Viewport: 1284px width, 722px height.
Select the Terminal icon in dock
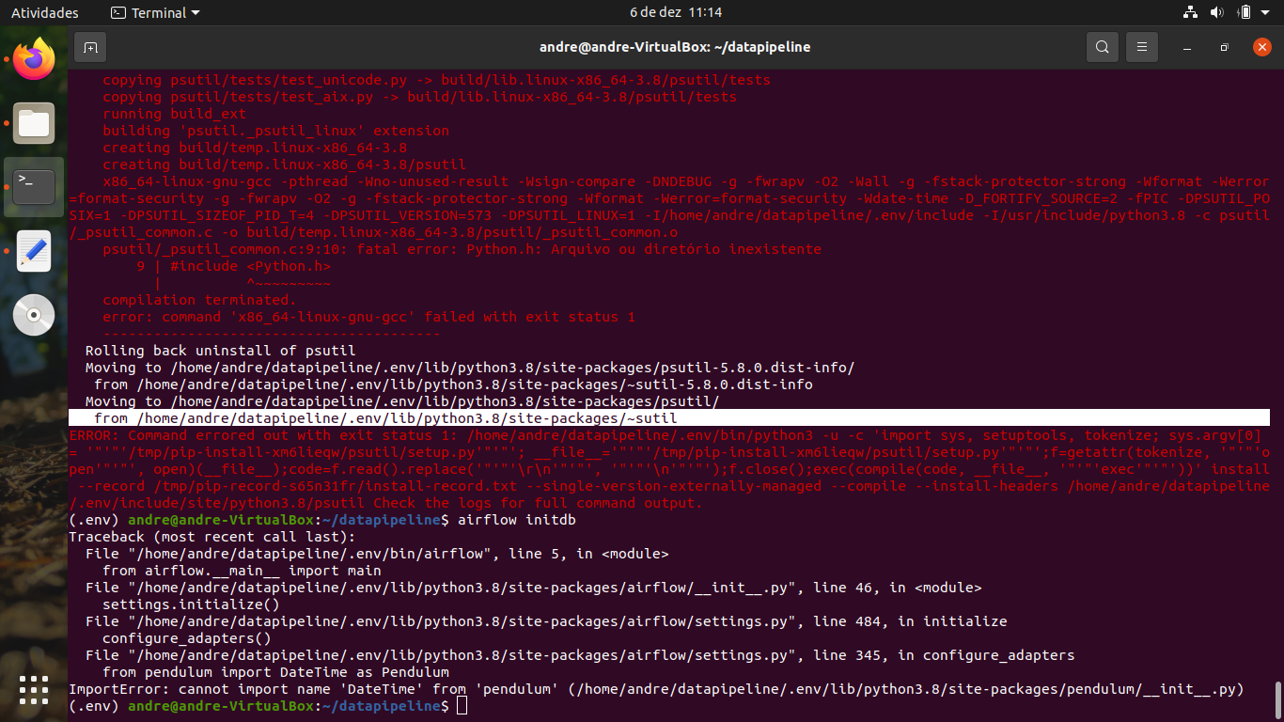pyautogui.click(x=34, y=187)
